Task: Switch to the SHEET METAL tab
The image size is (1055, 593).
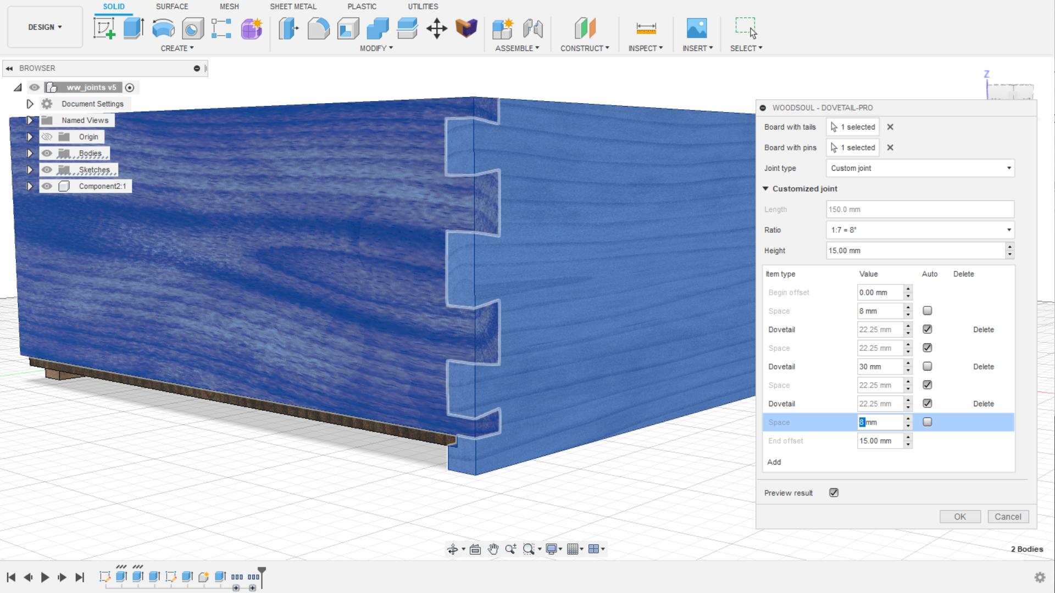Action: (293, 7)
